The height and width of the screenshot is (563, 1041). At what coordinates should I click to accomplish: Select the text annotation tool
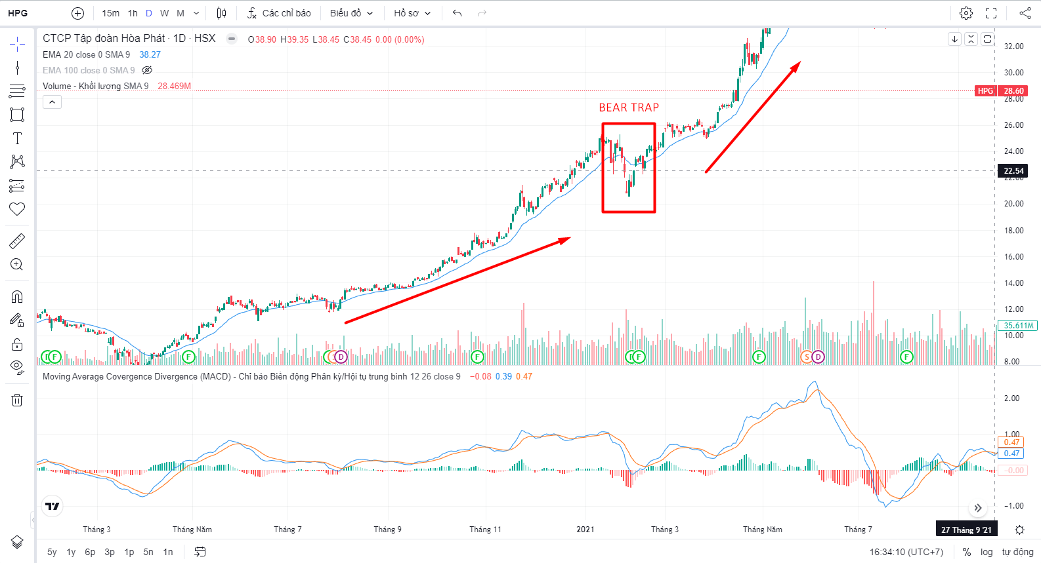pyautogui.click(x=17, y=138)
